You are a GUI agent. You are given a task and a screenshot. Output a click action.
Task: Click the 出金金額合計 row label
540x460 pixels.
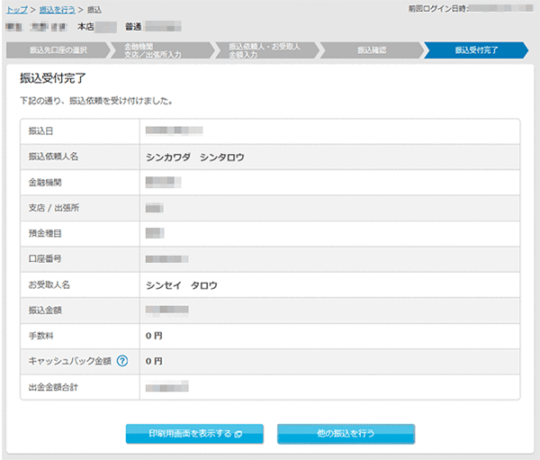tap(53, 388)
